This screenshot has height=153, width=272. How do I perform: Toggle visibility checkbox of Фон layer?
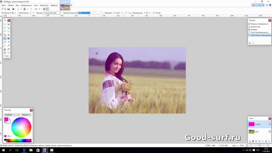pyautogui.click(x=270, y=131)
